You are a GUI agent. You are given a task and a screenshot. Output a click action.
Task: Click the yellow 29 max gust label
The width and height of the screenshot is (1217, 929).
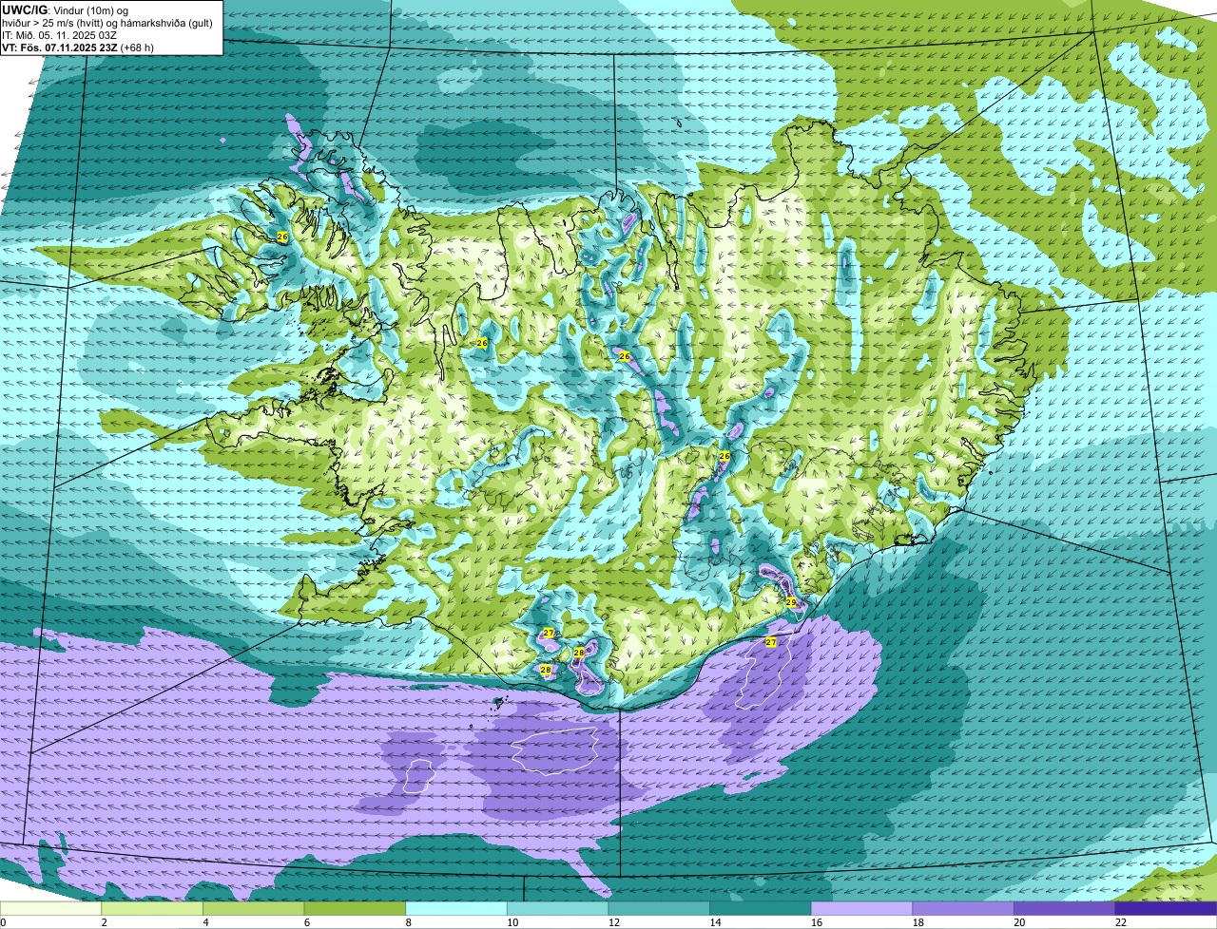(x=791, y=602)
